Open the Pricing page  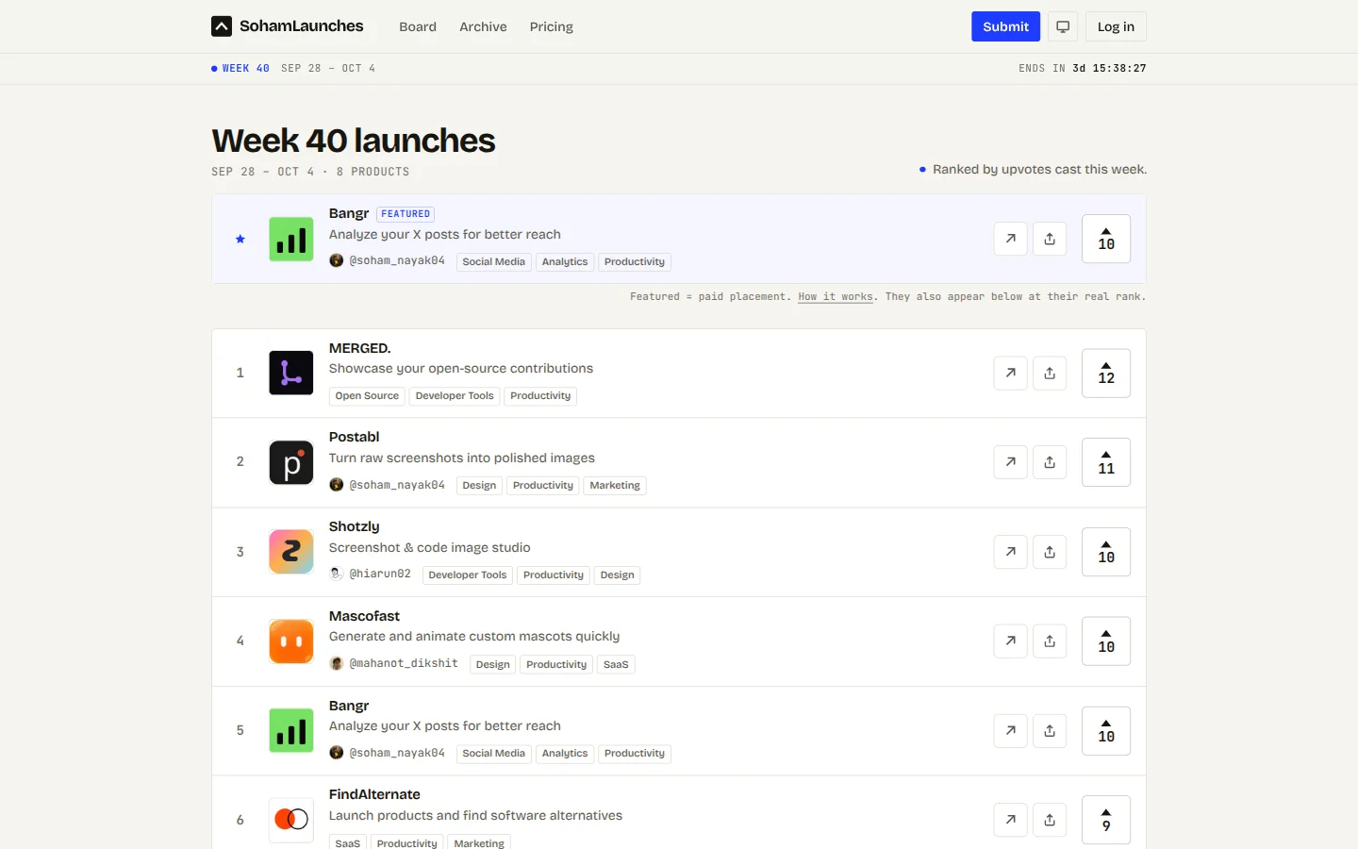pyautogui.click(x=552, y=26)
